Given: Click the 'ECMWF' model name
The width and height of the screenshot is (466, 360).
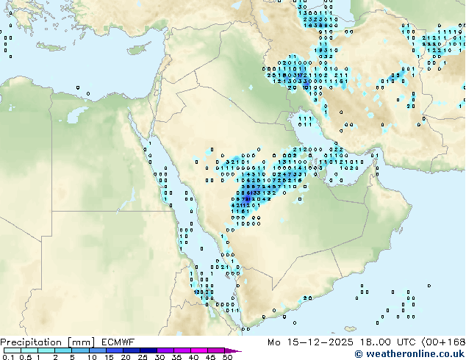Looking at the screenshot, I should (x=118, y=342).
